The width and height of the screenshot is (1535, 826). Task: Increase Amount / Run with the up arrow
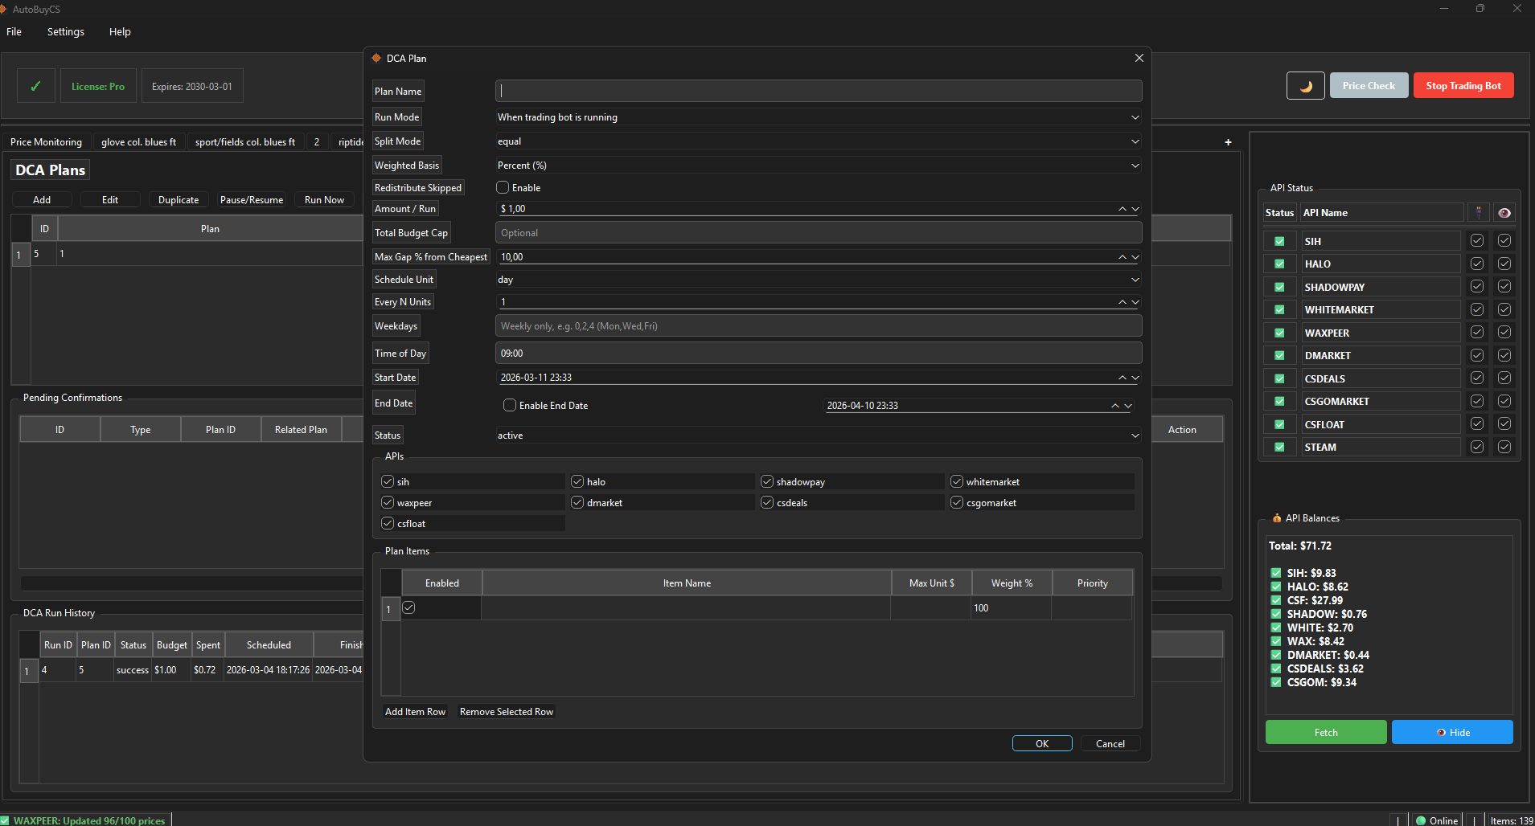[x=1121, y=206]
